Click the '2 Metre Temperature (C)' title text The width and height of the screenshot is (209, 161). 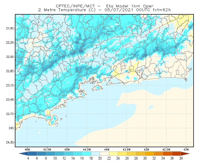click(x=67, y=10)
